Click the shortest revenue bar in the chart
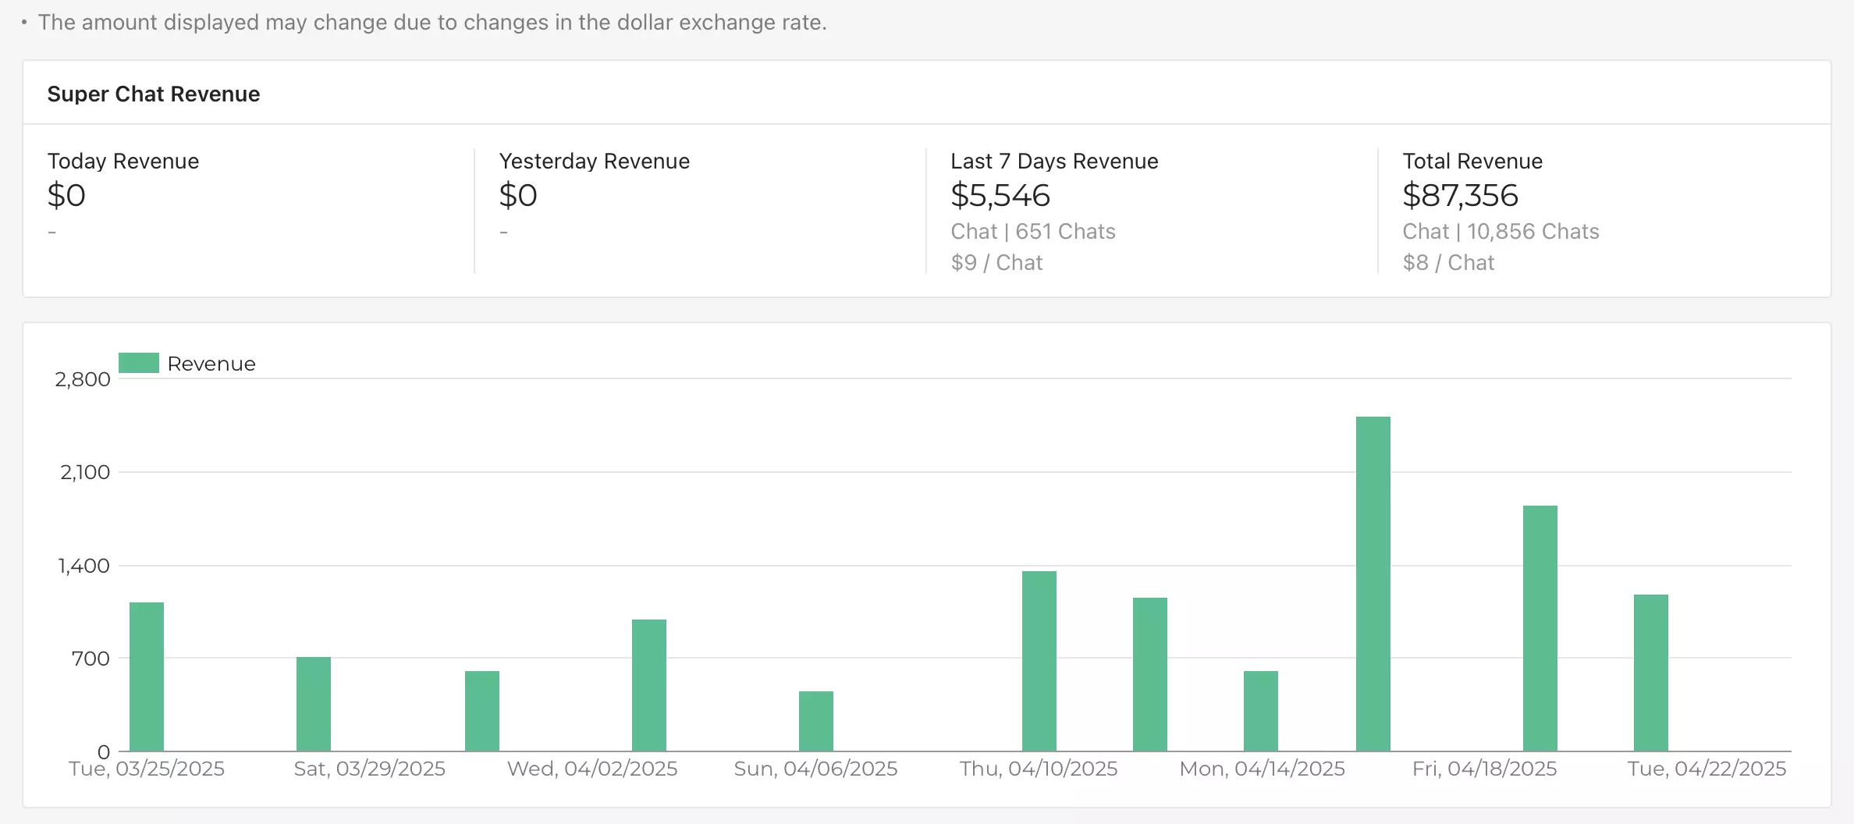Screen dimensions: 1854x824 (816, 721)
